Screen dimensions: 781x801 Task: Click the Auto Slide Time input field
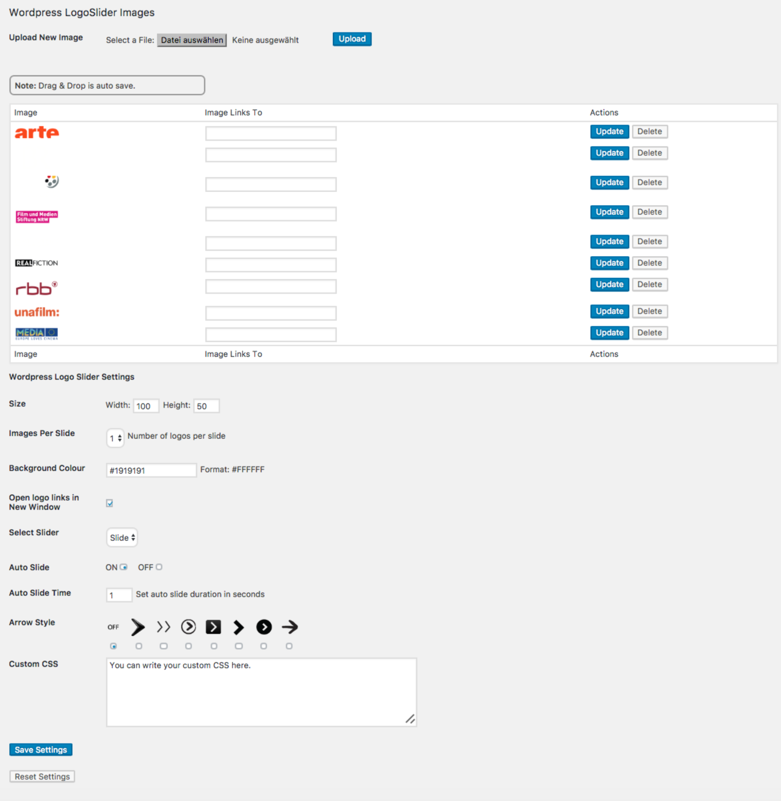[x=119, y=595]
